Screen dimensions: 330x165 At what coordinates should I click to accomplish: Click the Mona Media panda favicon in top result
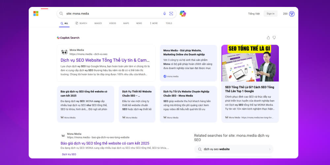[x=64, y=52]
